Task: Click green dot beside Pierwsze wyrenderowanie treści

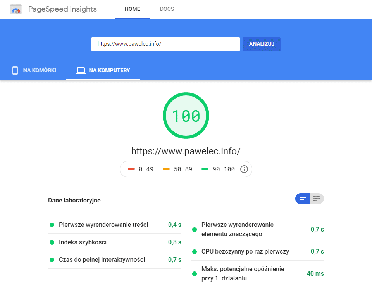Action: (52, 225)
